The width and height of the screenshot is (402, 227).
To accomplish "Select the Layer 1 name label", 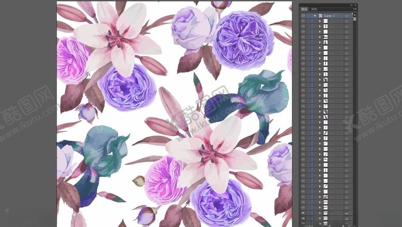I will coord(331,16).
